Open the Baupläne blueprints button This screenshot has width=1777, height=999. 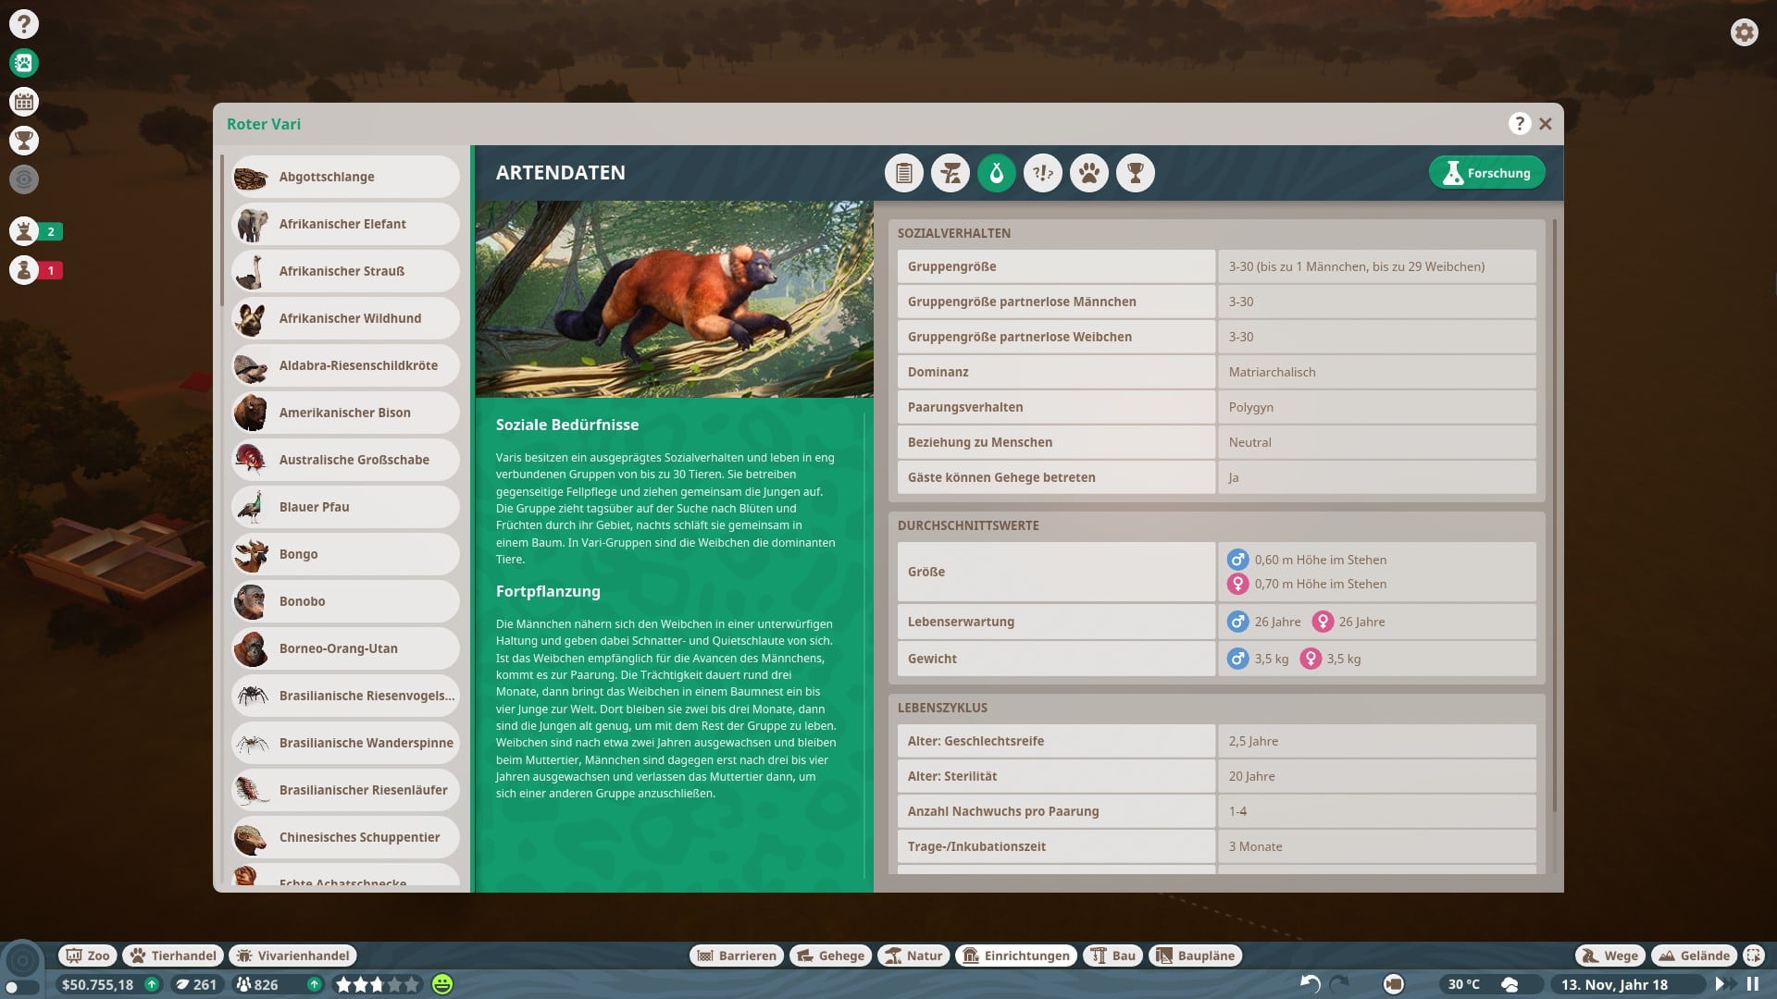click(x=1195, y=956)
